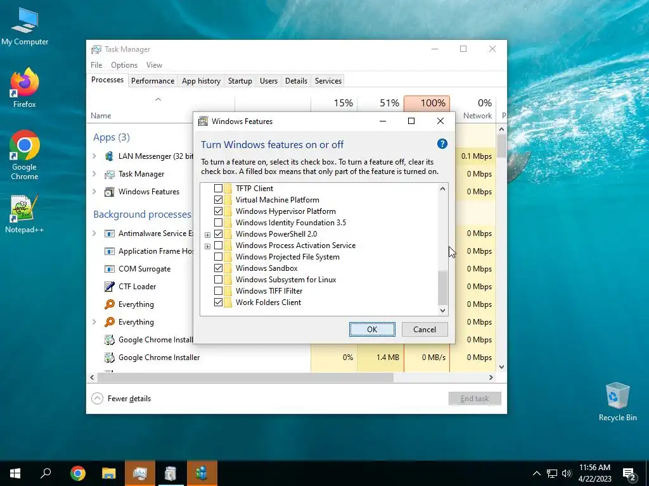Click the Windows Features help icon
This screenshot has height=486, width=649.
pyautogui.click(x=442, y=144)
